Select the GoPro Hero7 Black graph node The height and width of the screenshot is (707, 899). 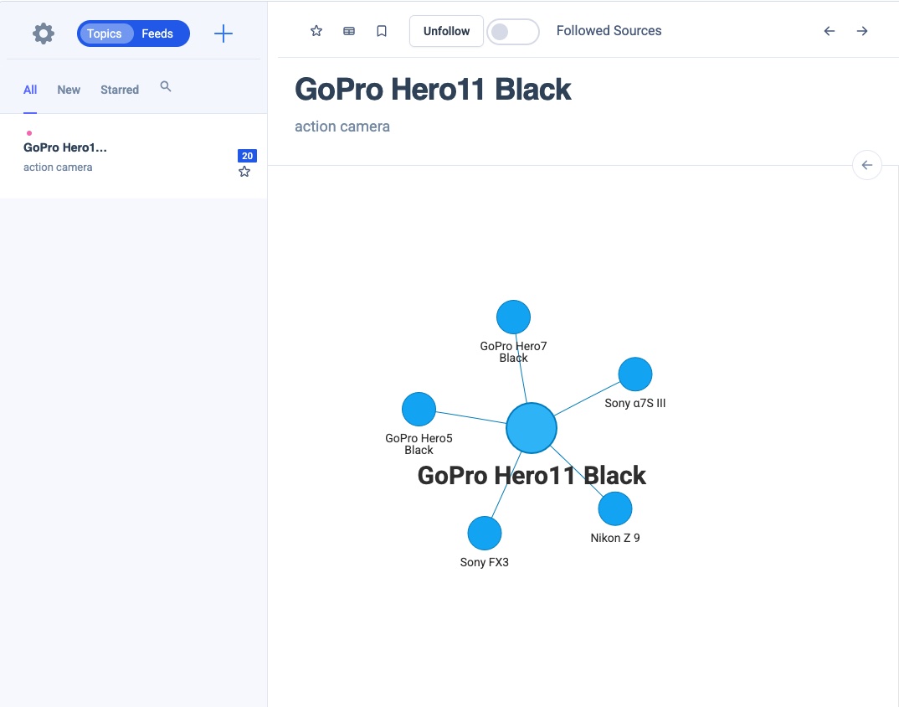point(513,317)
